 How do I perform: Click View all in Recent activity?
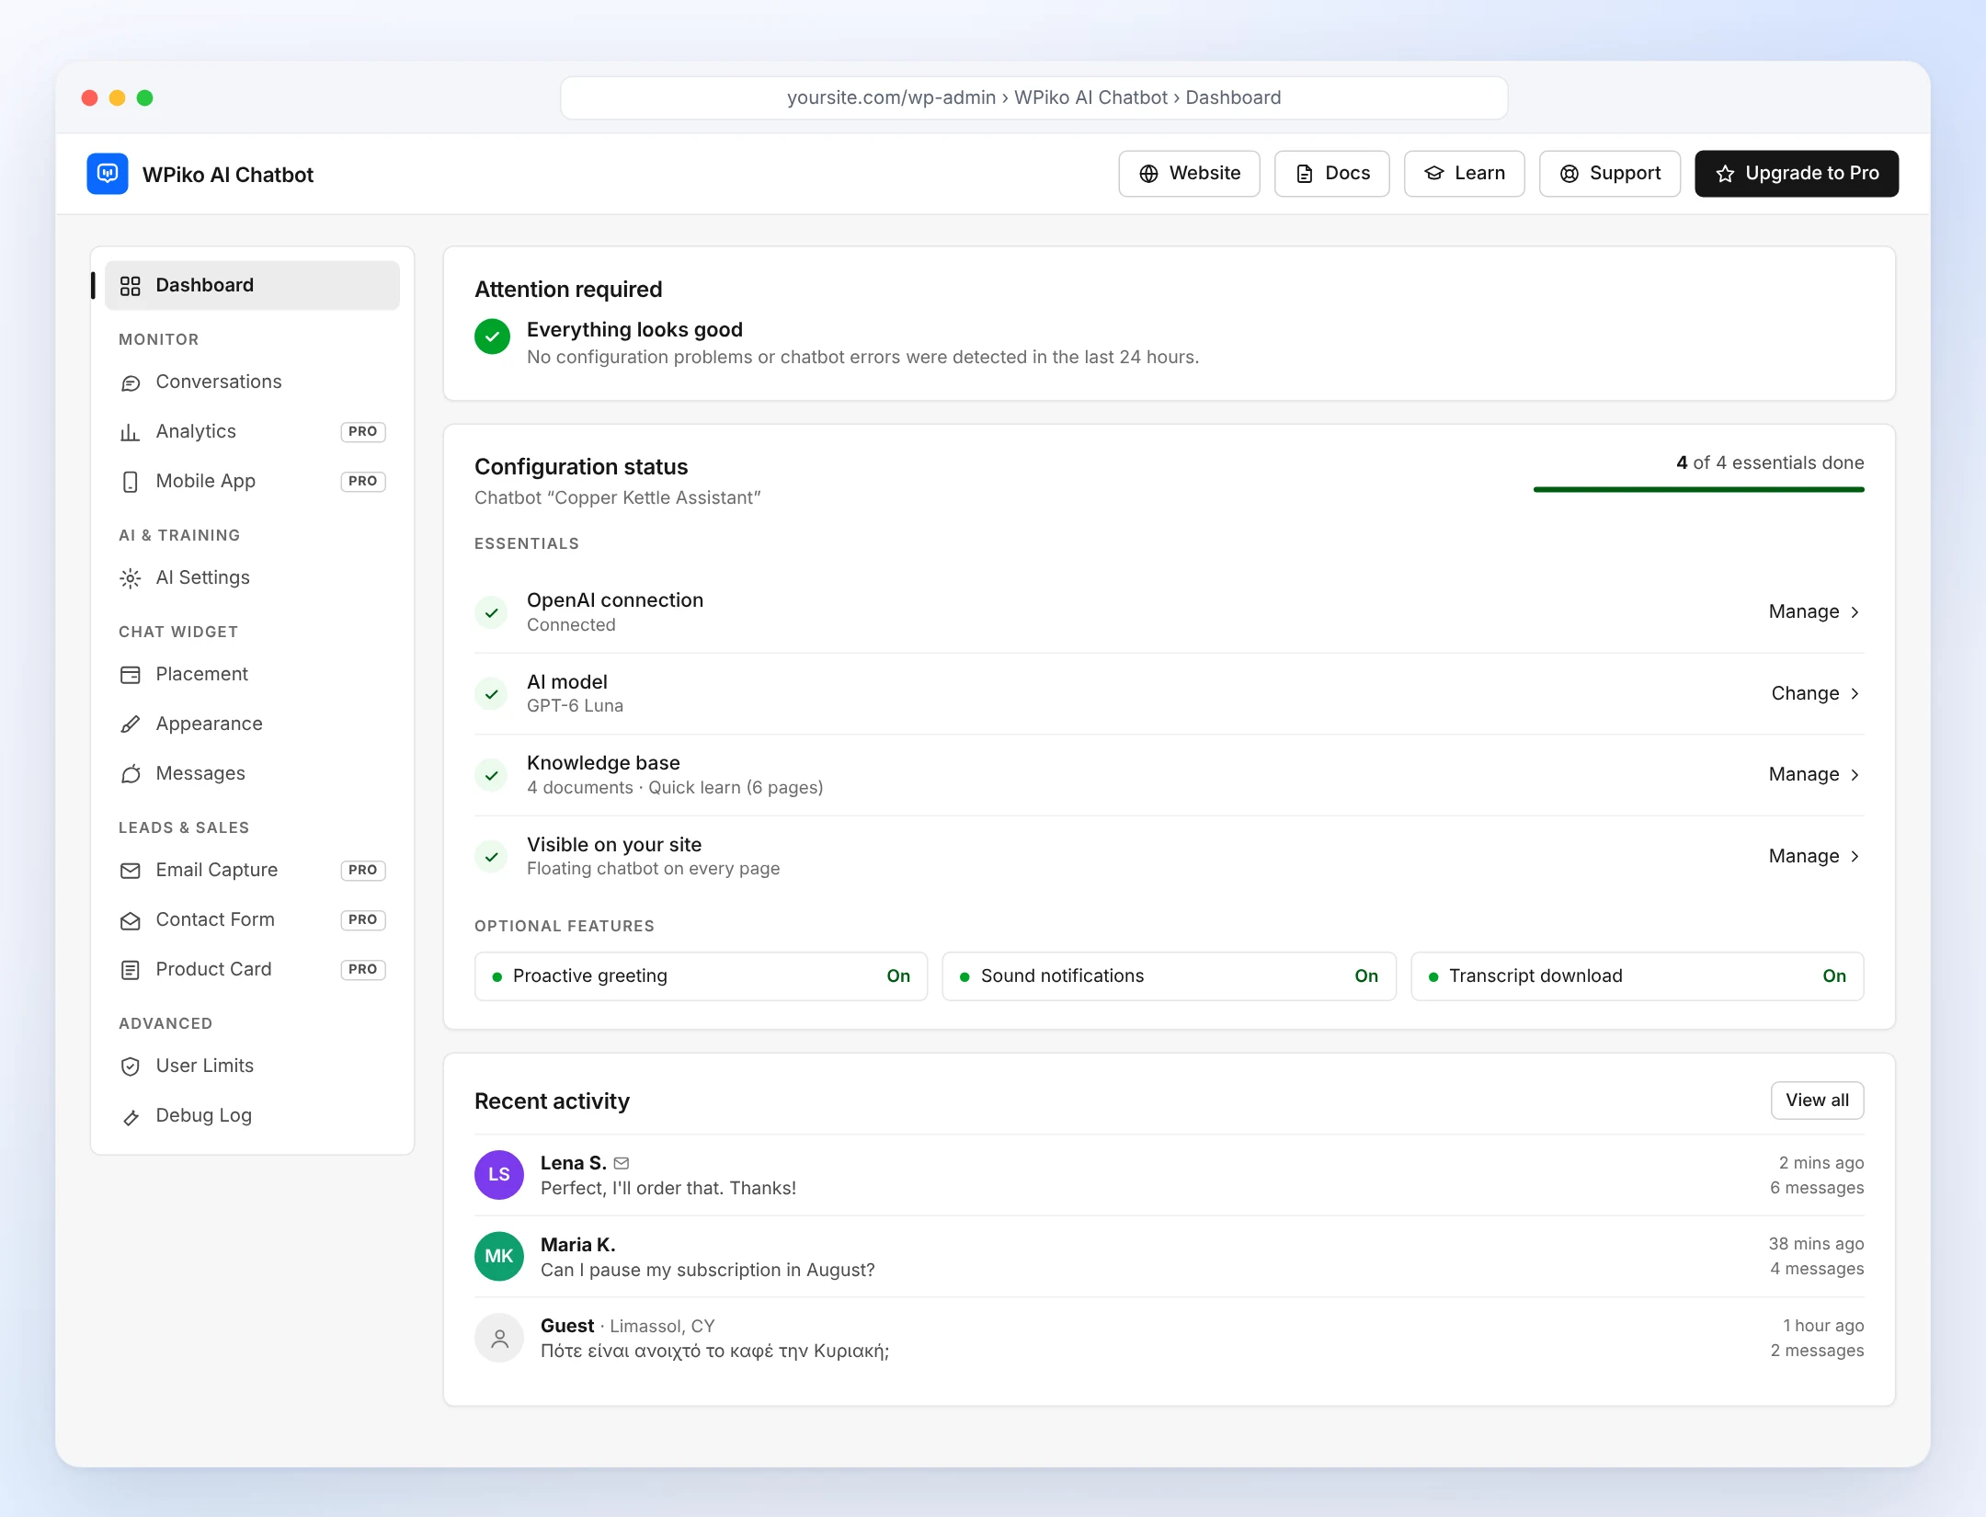coord(1817,1101)
